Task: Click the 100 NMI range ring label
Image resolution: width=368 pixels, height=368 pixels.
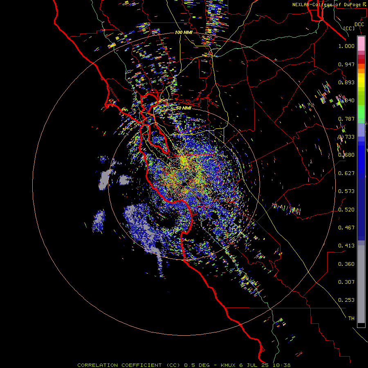Action: [x=184, y=32]
